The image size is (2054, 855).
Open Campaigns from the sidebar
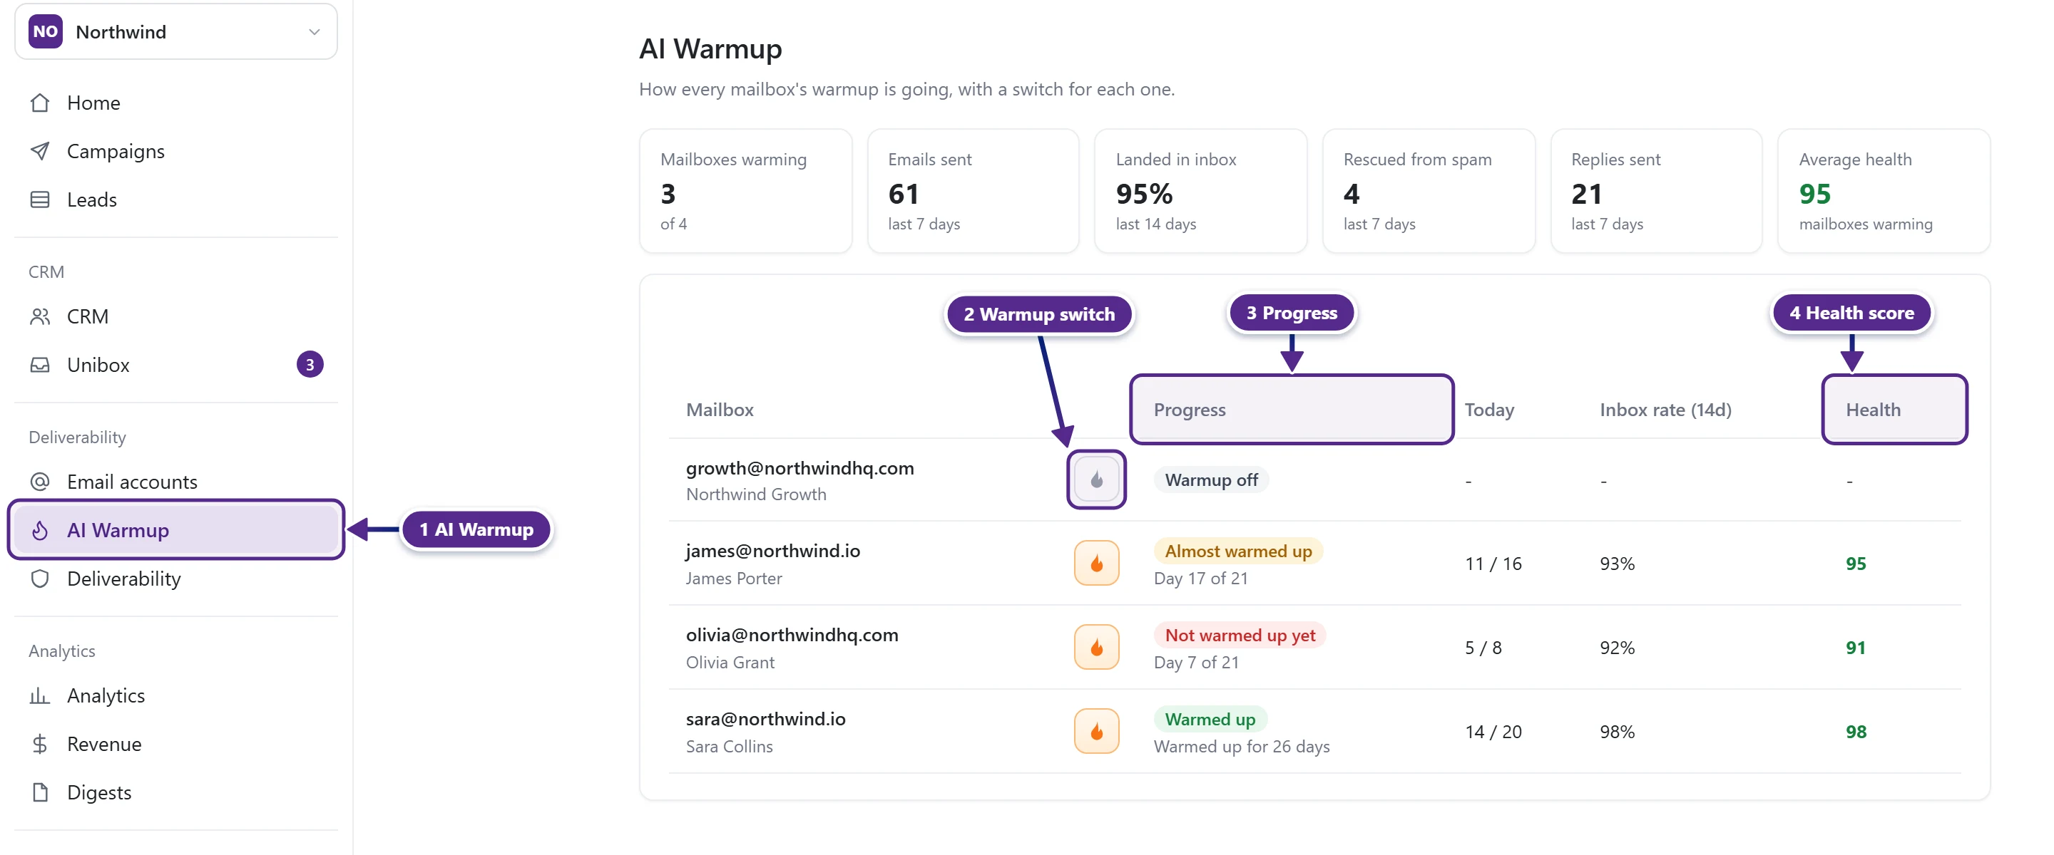coord(176,151)
